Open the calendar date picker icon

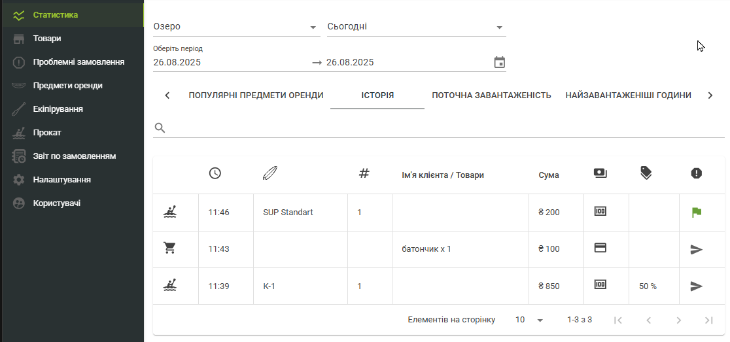(499, 63)
